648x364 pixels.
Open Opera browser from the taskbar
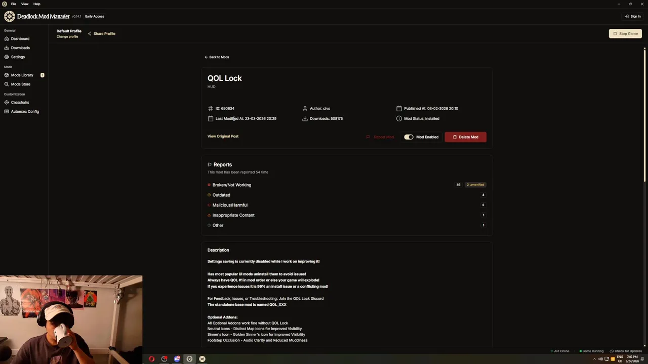[151, 359]
